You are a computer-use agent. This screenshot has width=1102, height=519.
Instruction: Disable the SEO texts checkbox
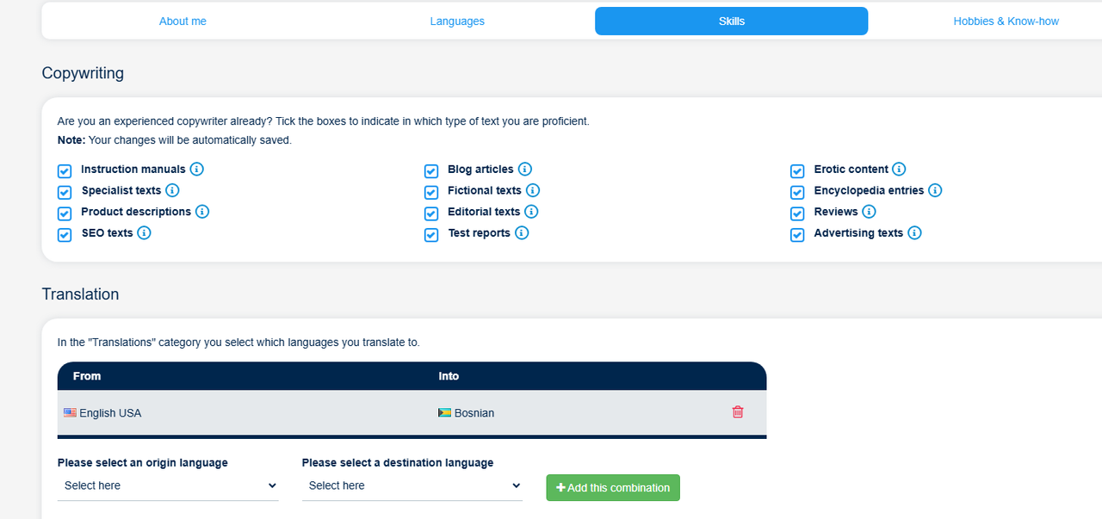tap(65, 235)
